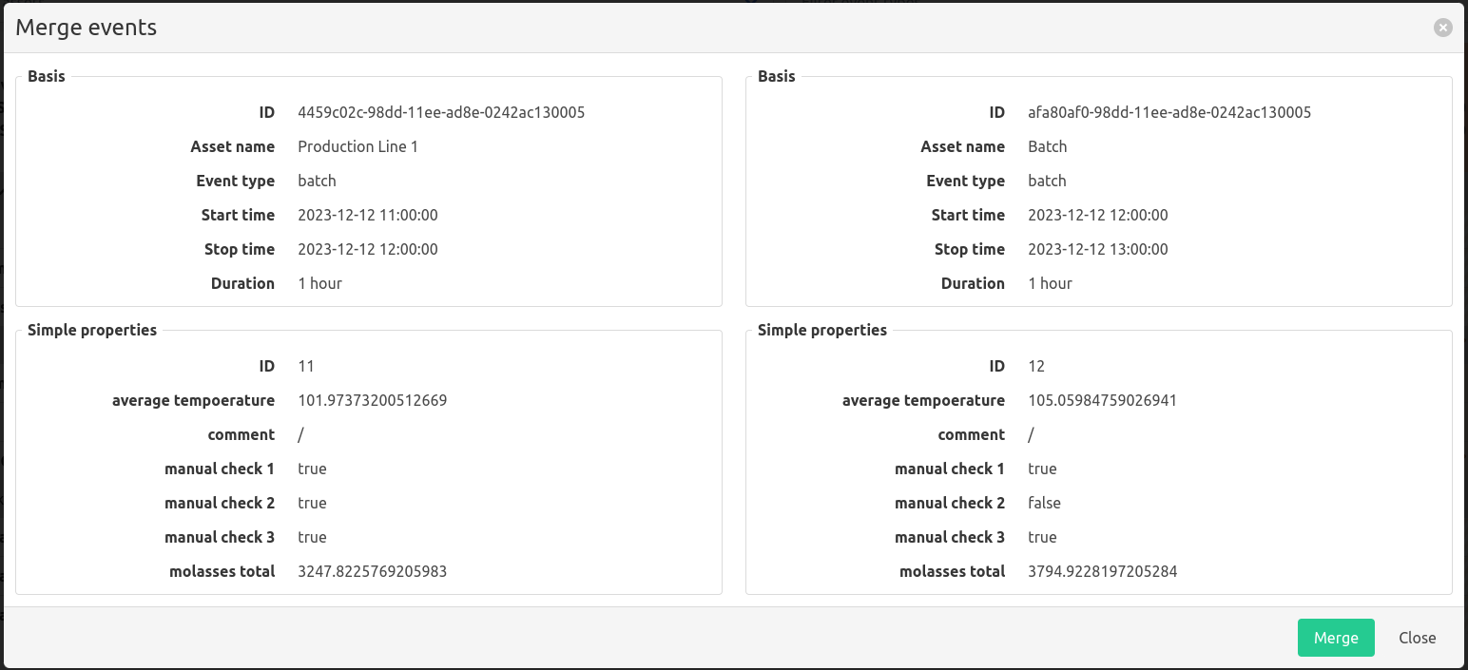Click the Close button in footer

[1417, 638]
